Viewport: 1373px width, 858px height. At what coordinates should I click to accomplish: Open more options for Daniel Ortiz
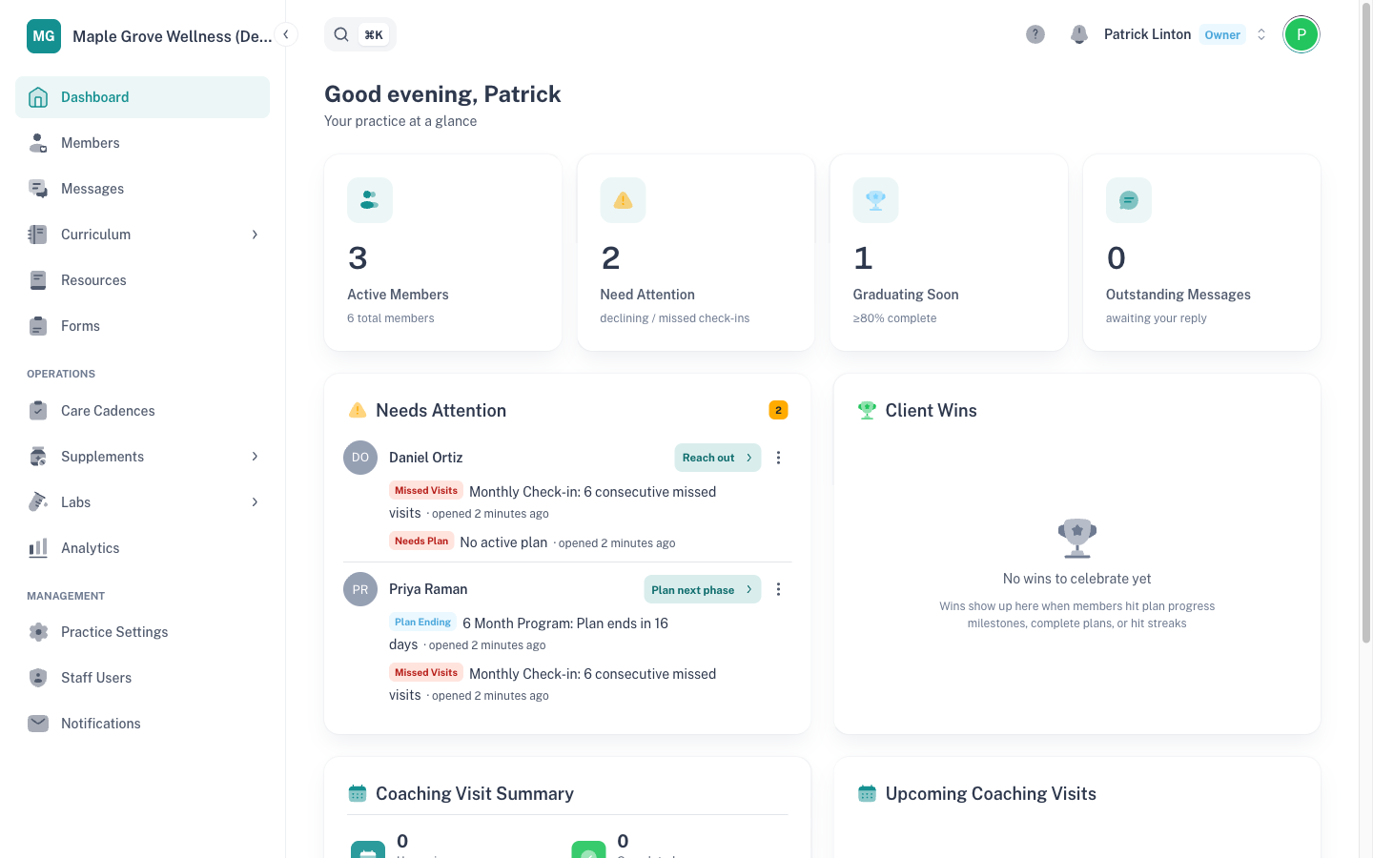(778, 458)
